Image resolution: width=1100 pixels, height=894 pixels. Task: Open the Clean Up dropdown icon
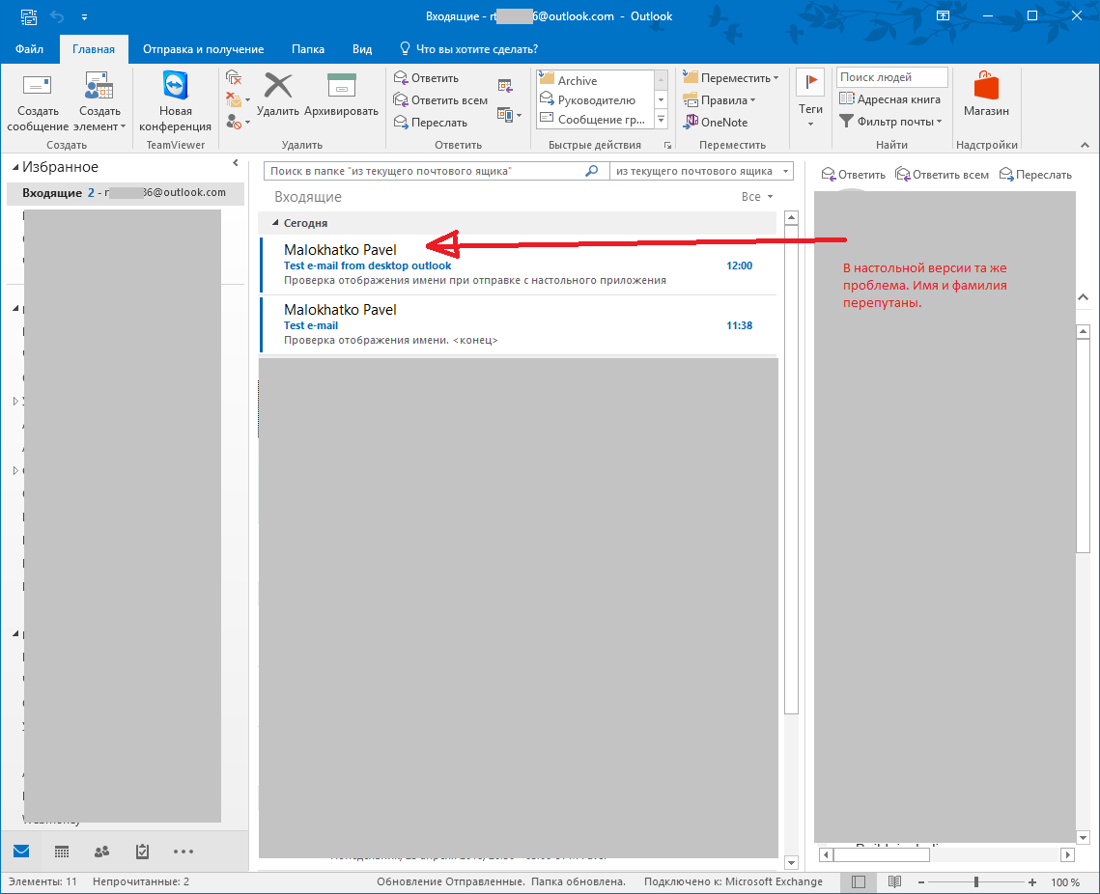tap(238, 99)
